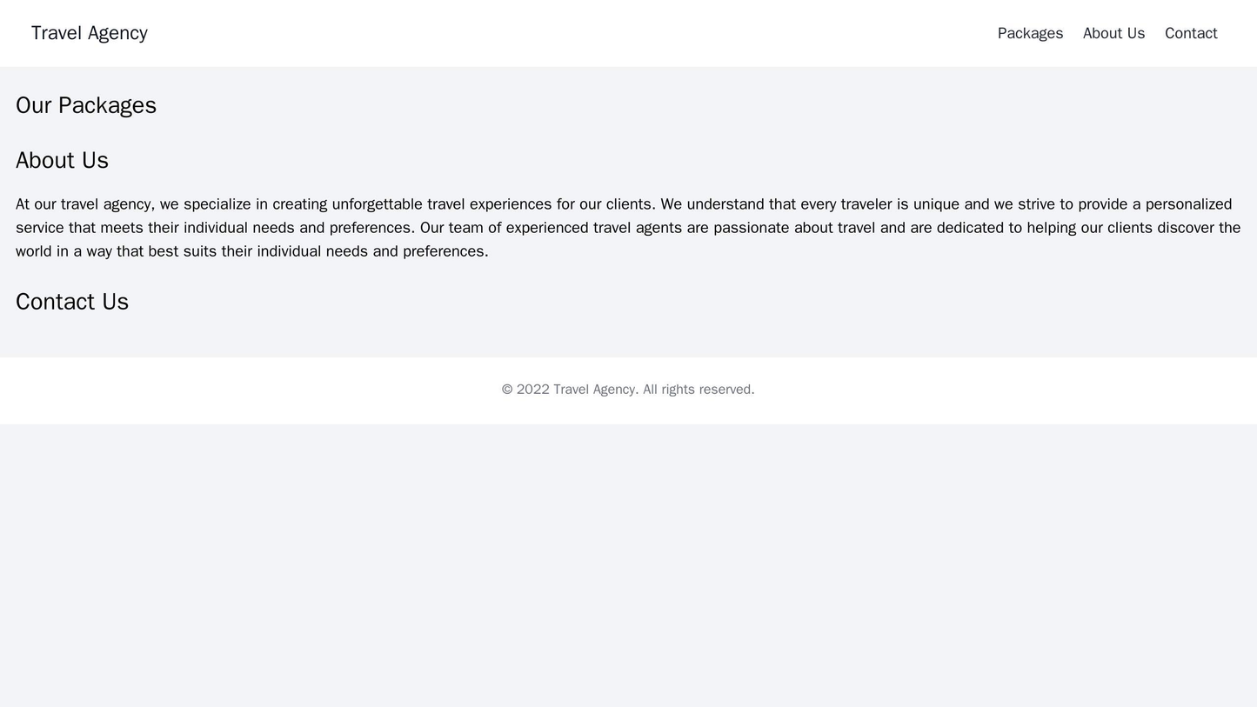Click the Our Packages section heading
The image size is (1257, 707).
click(x=86, y=105)
